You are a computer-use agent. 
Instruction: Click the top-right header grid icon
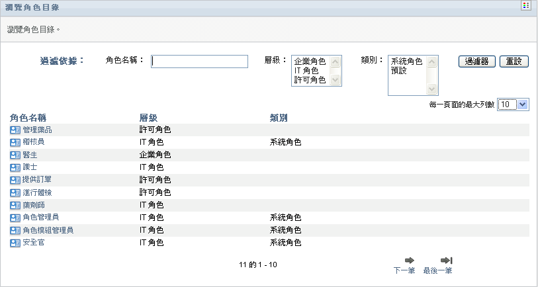point(526,5)
